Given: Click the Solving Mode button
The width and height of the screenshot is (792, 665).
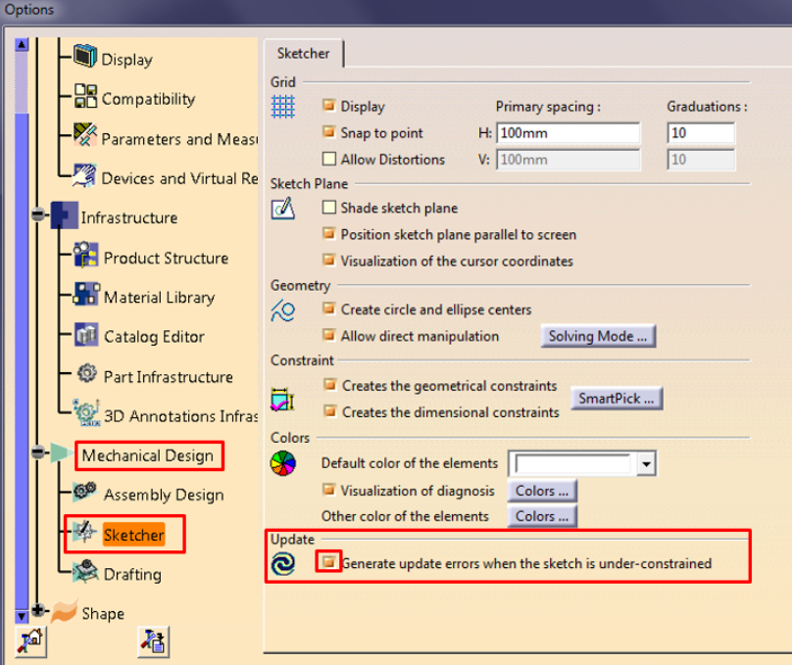Looking at the screenshot, I should pyautogui.click(x=598, y=336).
